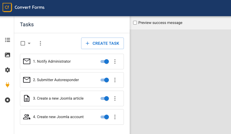
Task: Open Create a new Joomla article options menu
Action: (115, 98)
